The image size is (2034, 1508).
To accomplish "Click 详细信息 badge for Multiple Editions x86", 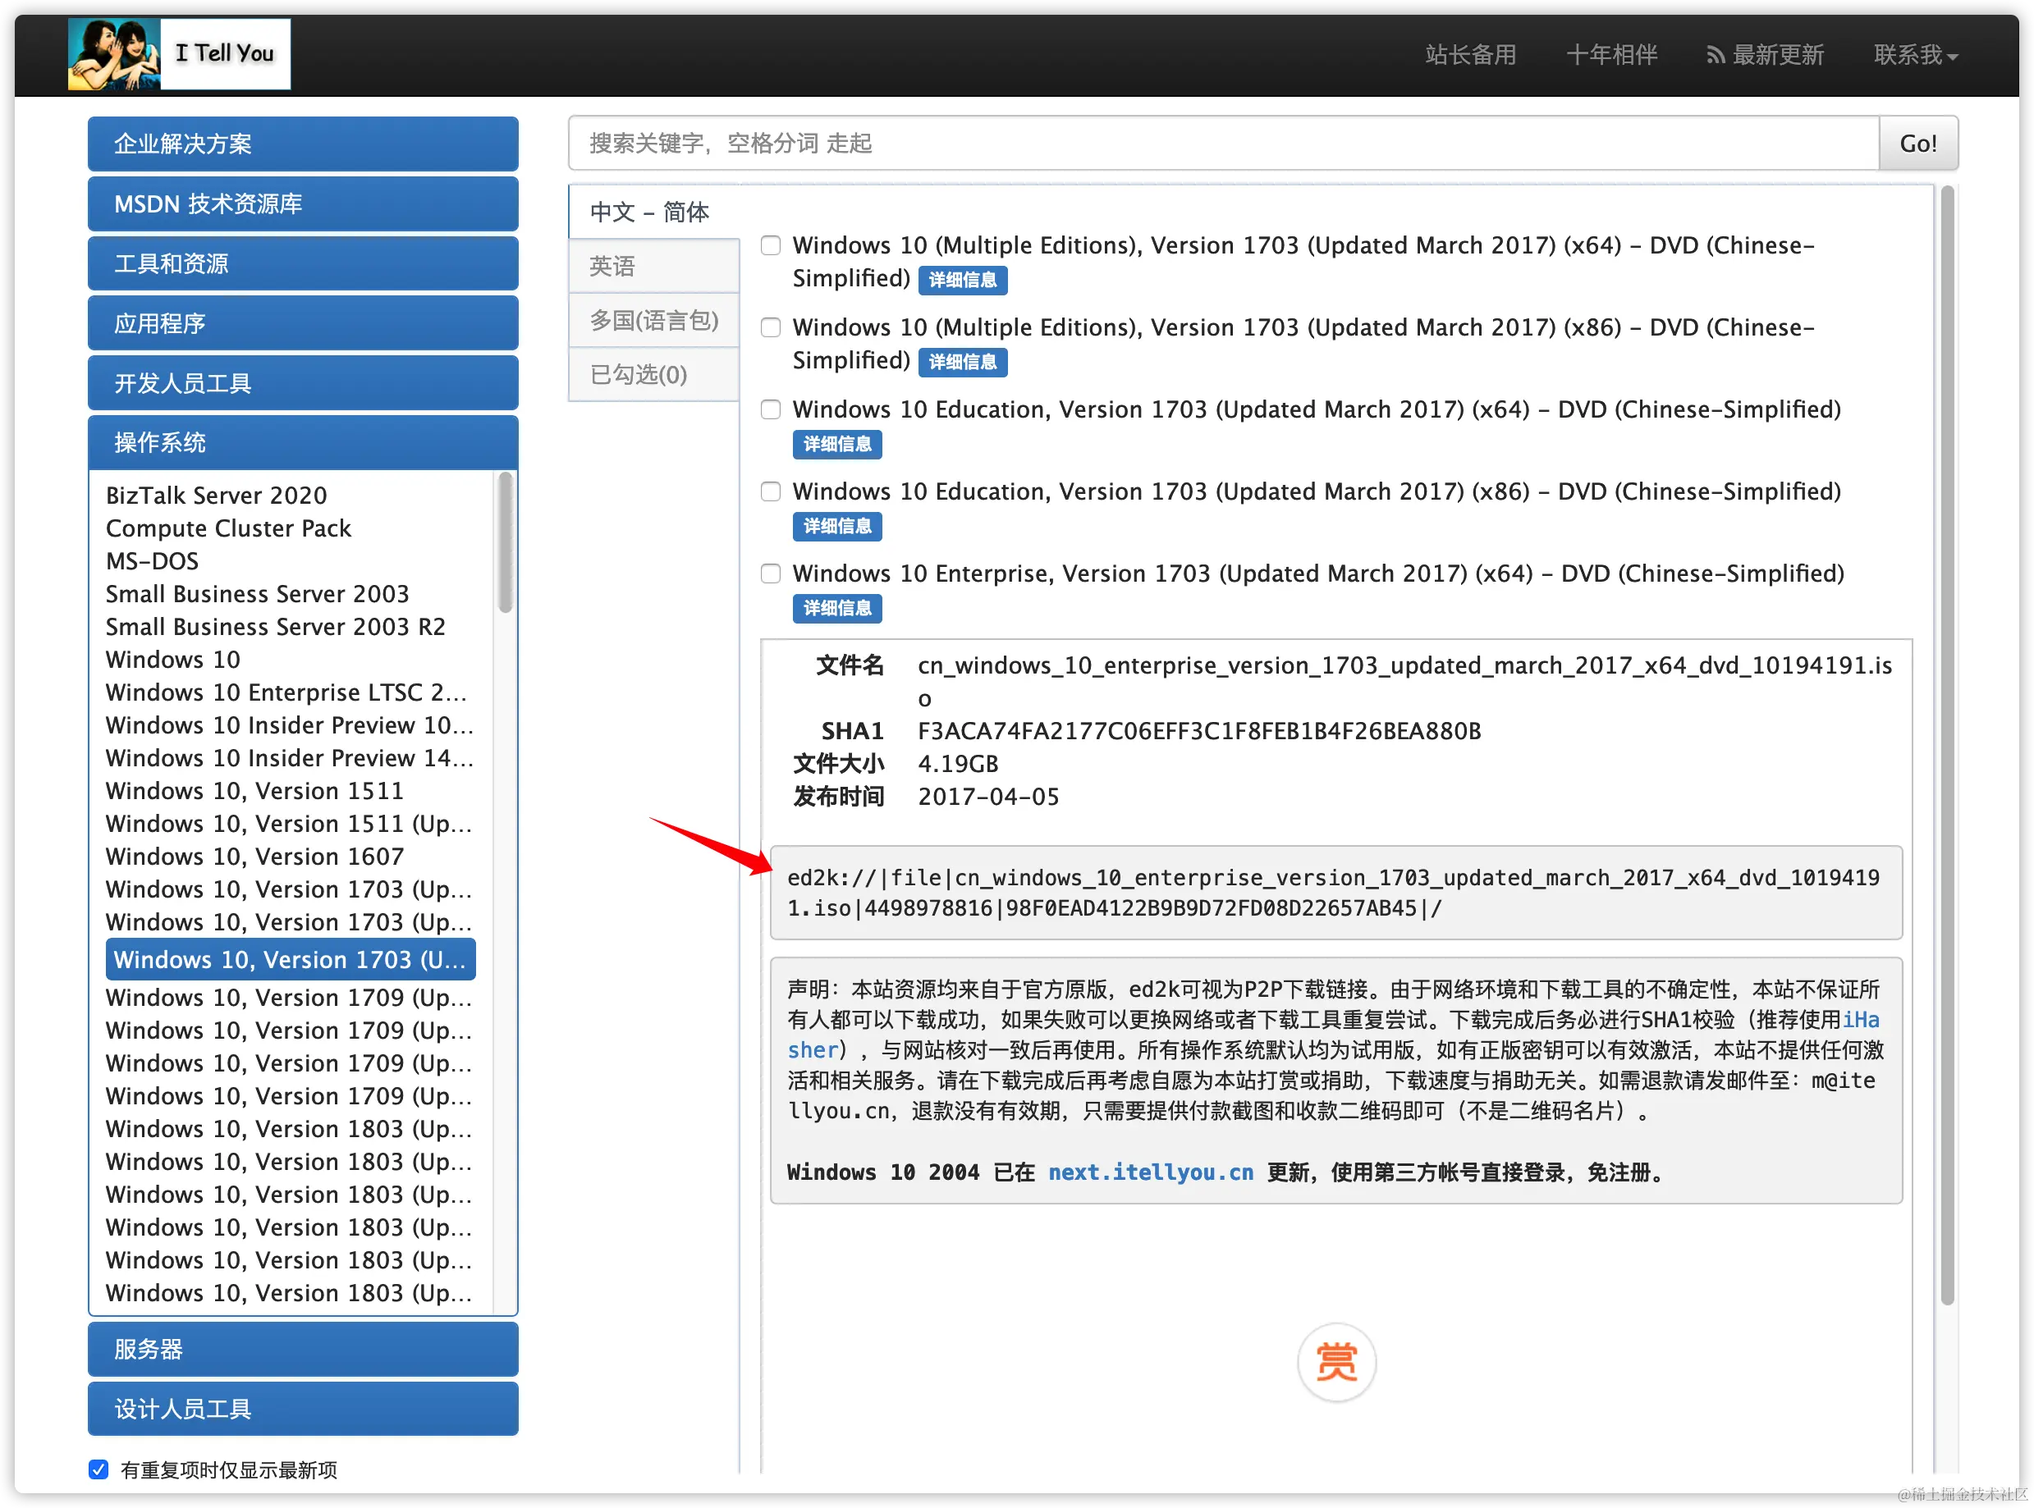I will tap(962, 362).
